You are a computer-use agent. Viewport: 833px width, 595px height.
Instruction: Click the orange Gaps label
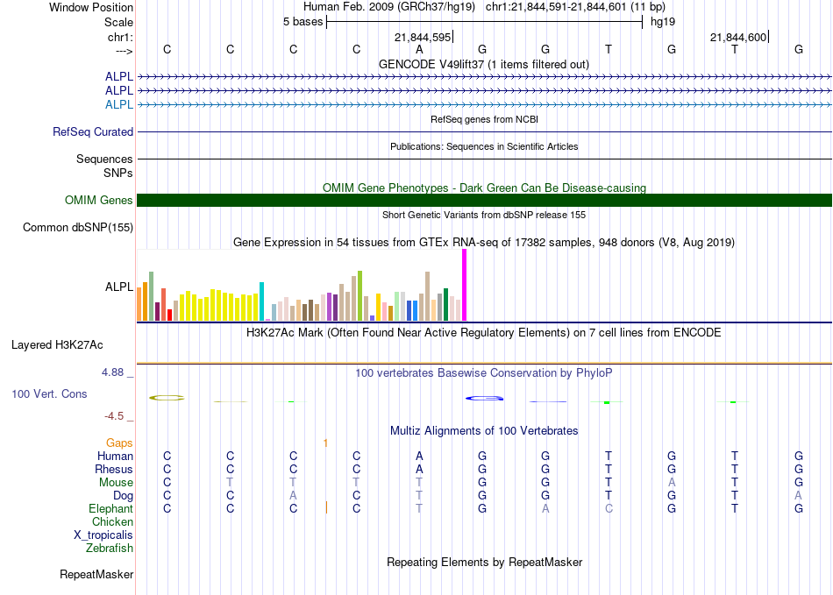coord(119,443)
